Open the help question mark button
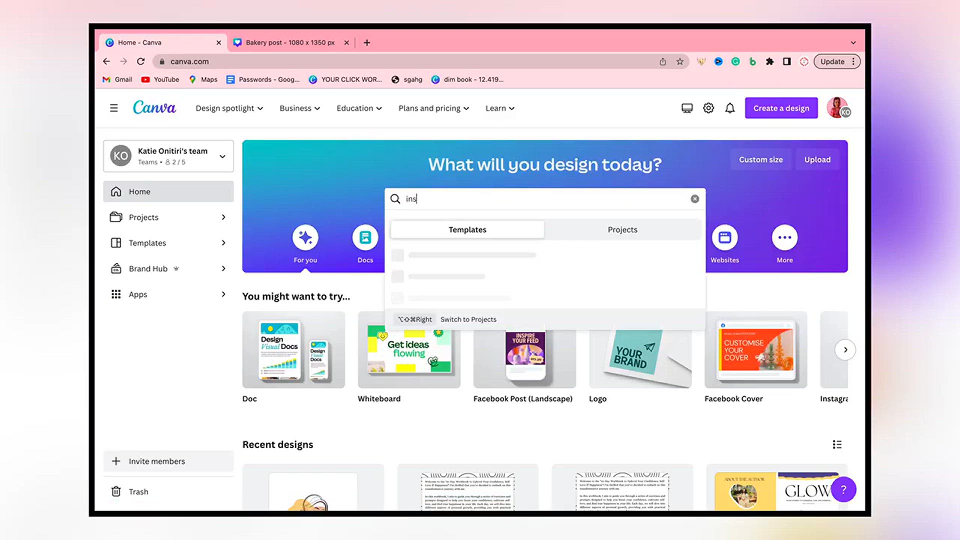Screen dimensions: 960x540 point(843,489)
